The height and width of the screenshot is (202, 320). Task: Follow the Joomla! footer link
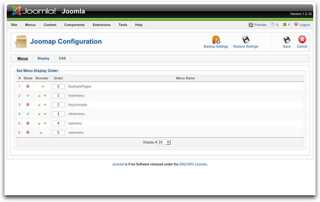(x=118, y=164)
